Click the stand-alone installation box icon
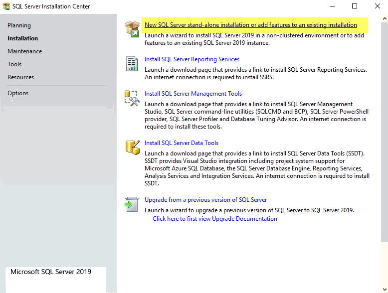 (x=132, y=29)
